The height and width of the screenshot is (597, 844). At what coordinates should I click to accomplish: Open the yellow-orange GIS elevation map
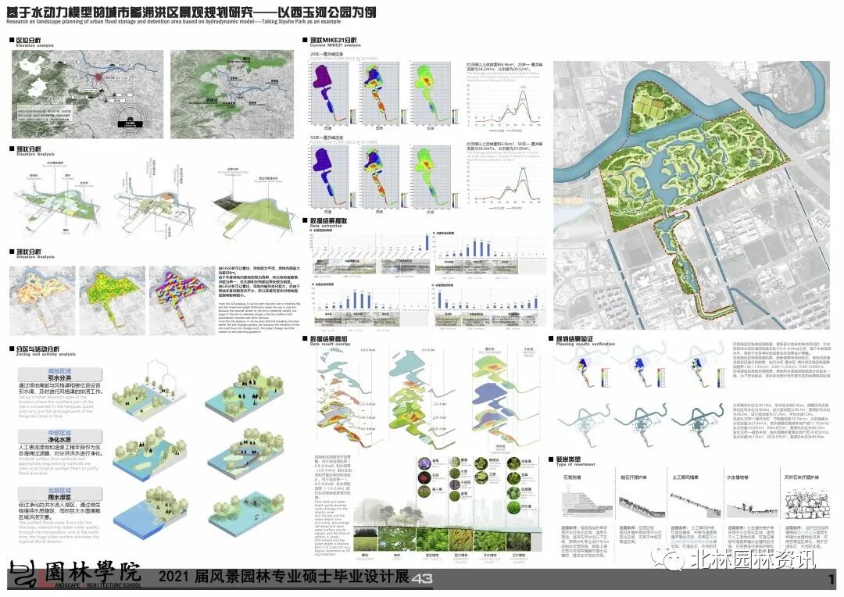42,301
